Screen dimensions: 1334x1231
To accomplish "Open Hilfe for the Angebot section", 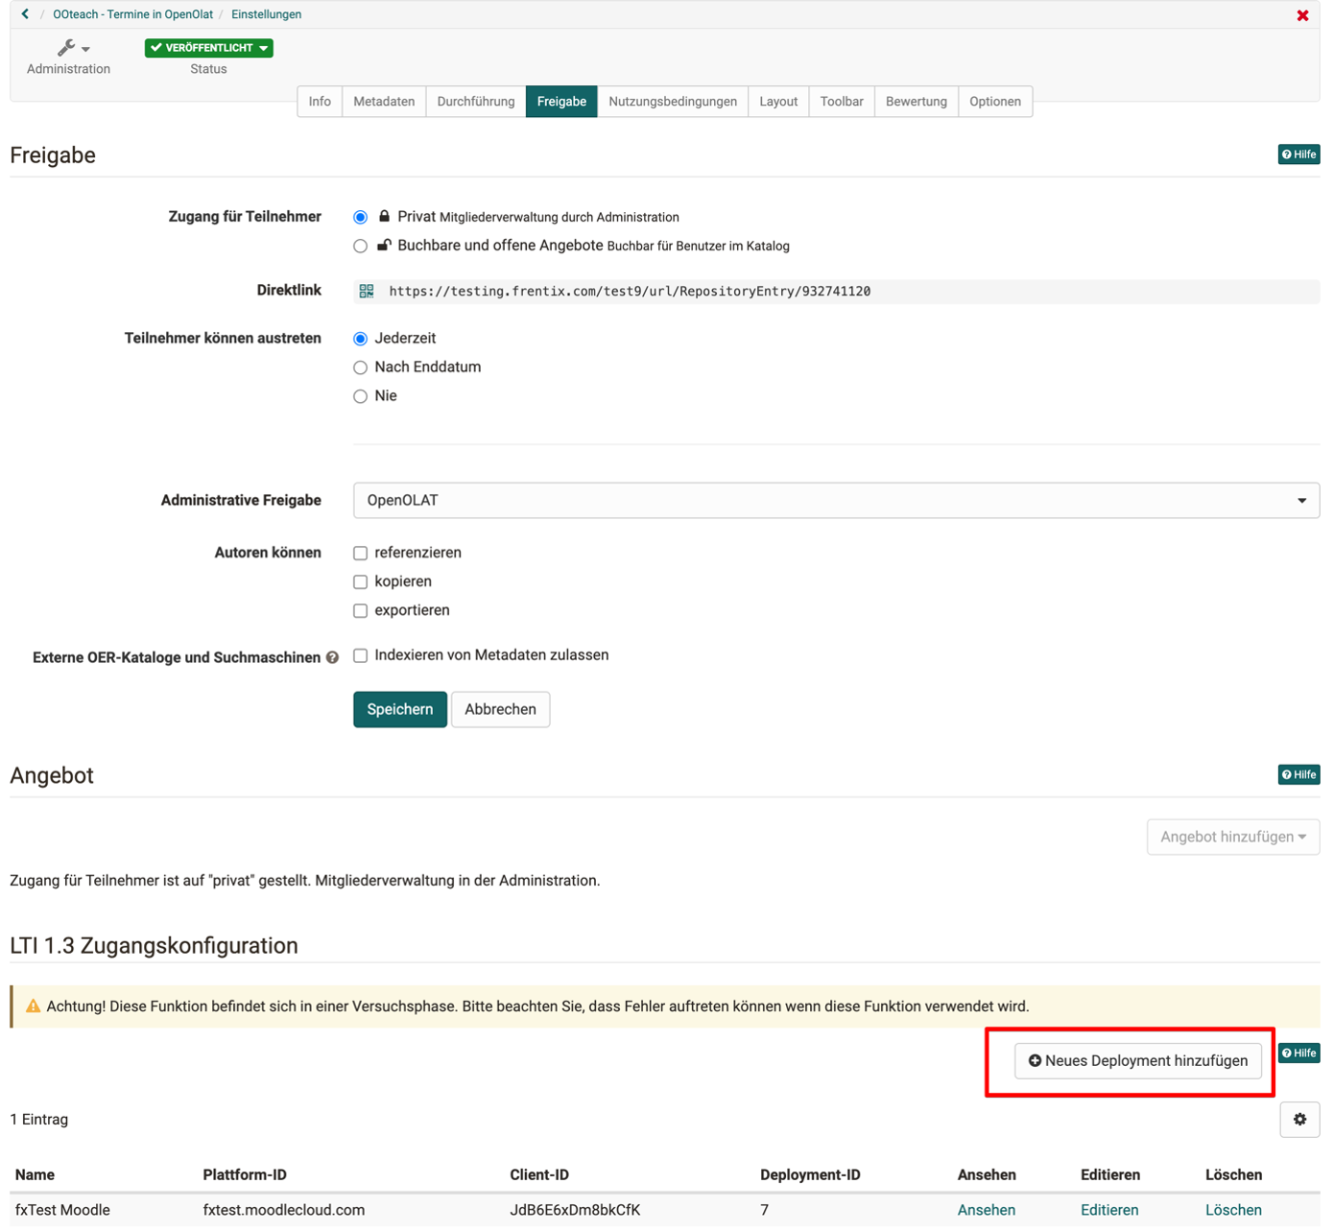I will point(1298,774).
